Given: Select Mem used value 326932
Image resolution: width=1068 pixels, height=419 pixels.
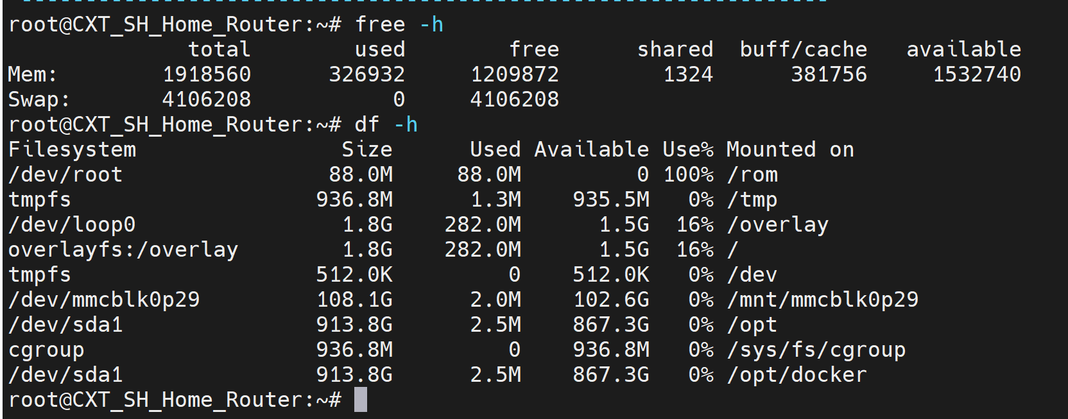Looking at the screenshot, I should (367, 74).
